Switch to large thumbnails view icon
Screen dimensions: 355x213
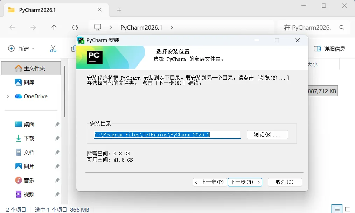tap(348, 210)
